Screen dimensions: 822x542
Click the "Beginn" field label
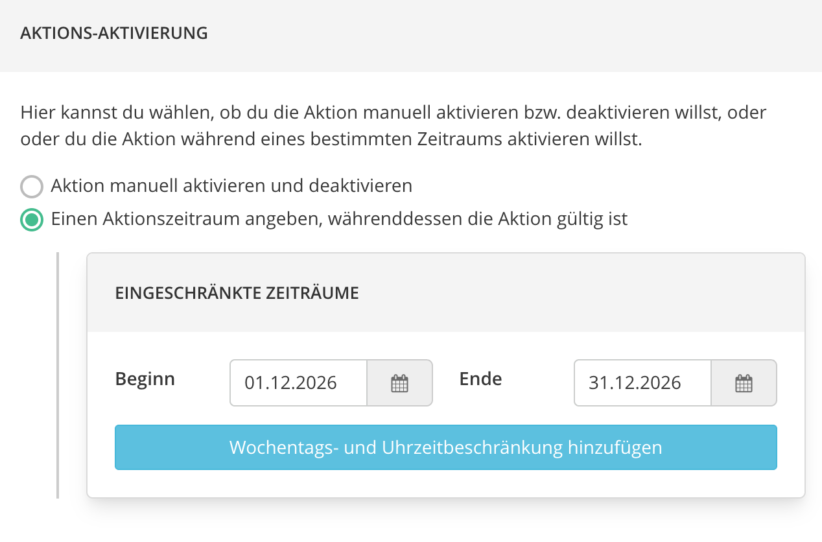click(145, 379)
